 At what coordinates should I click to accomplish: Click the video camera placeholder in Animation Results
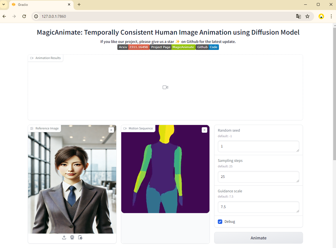click(x=165, y=87)
